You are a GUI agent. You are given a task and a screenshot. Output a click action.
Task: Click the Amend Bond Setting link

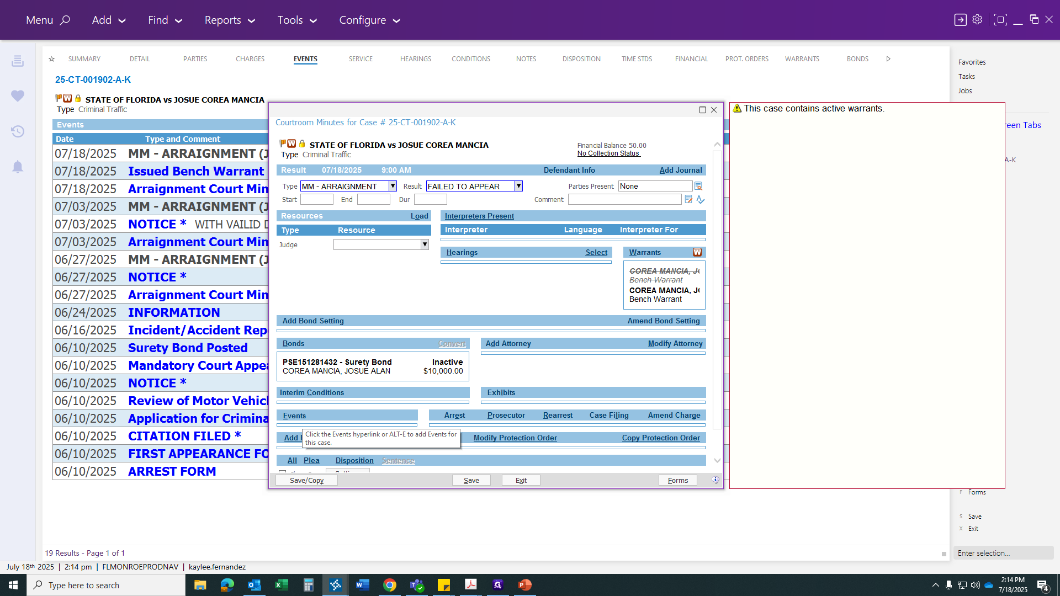point(664,321)
